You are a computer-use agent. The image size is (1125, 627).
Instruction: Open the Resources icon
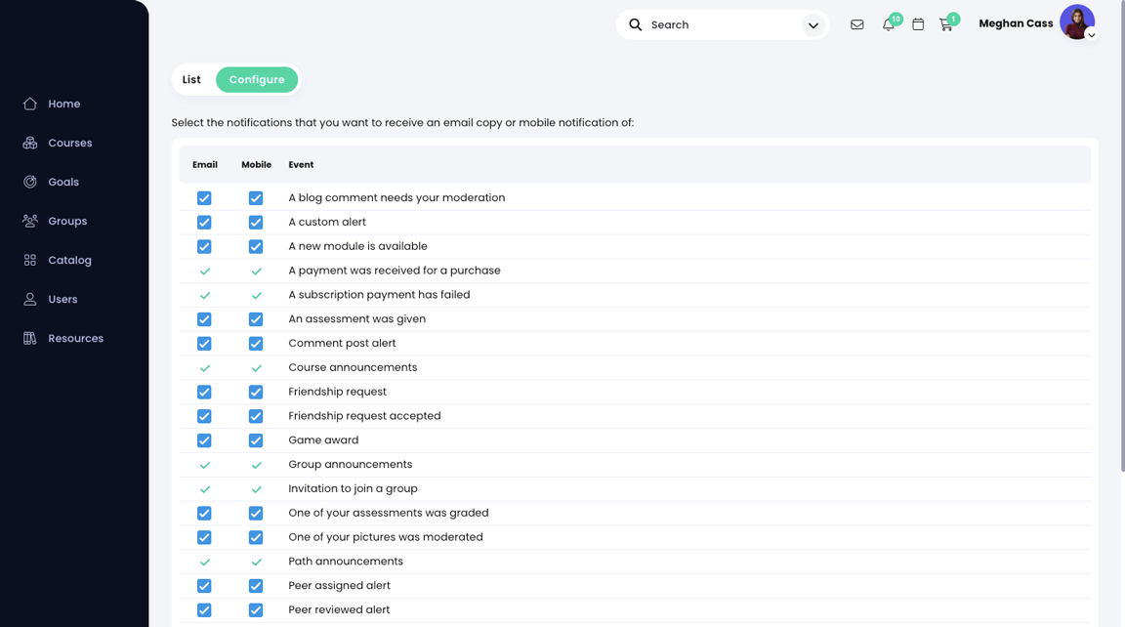click(x=28, y=338)
